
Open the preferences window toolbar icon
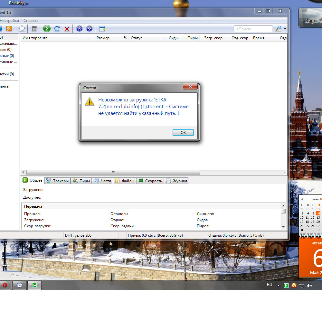point(102,29)
